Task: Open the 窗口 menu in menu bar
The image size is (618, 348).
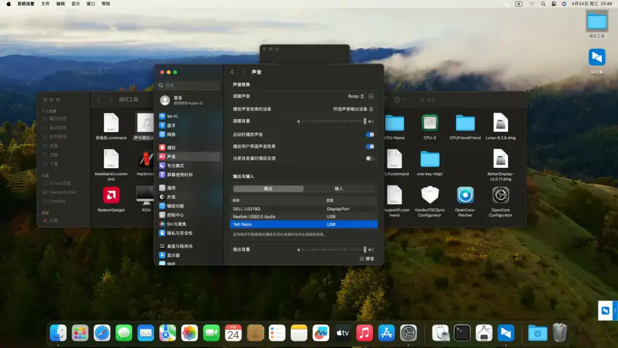Action: coord(91,4)
